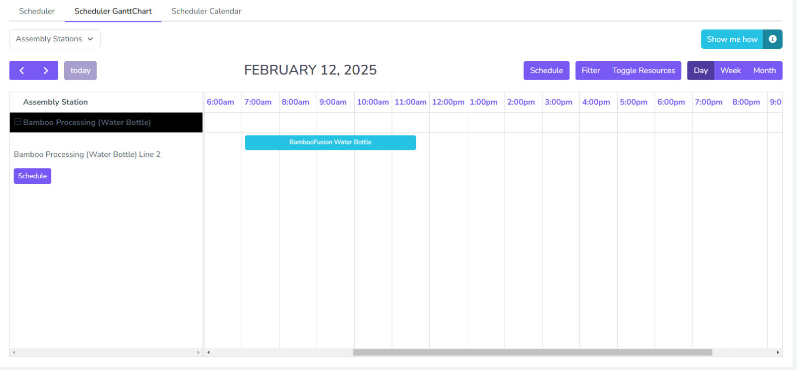Click the horizontal timeline scrollbar thumb
The height and width of the screenshot is (370, 797).
click(x=532, y=352)
